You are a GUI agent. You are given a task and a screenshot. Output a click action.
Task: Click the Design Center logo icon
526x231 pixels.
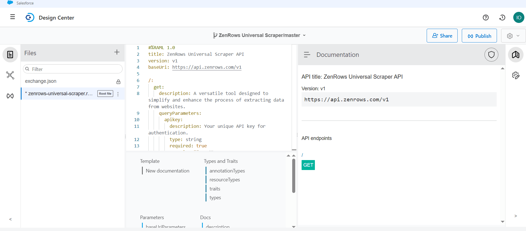tap(30, 17)
